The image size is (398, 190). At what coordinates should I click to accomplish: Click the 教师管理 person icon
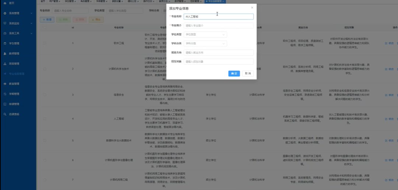(x=5, y=54)
